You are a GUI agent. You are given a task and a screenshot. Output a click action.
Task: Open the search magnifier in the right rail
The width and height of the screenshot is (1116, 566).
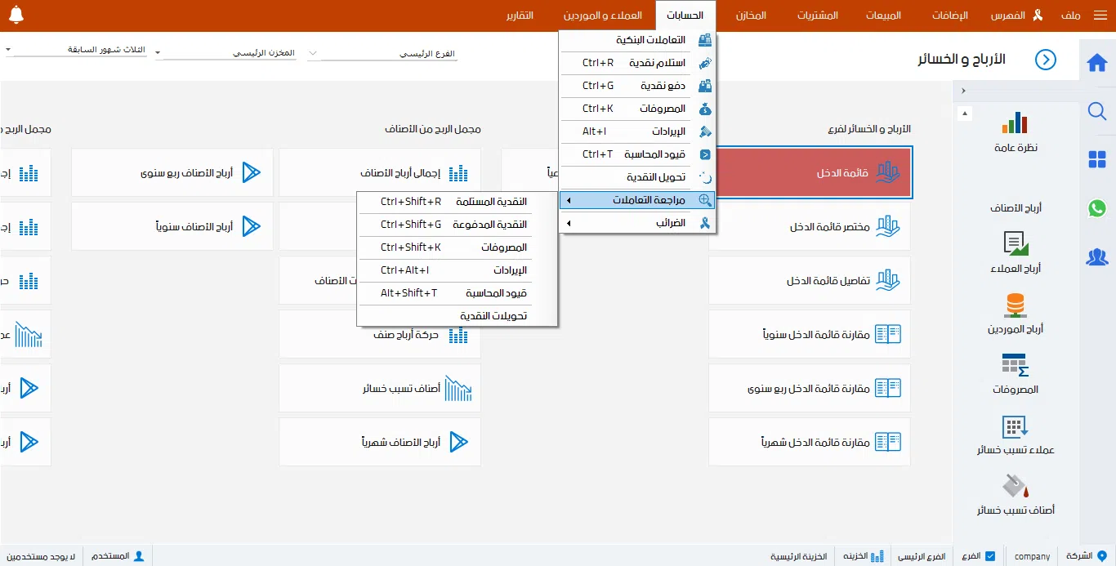click(x=1097, y=112)
